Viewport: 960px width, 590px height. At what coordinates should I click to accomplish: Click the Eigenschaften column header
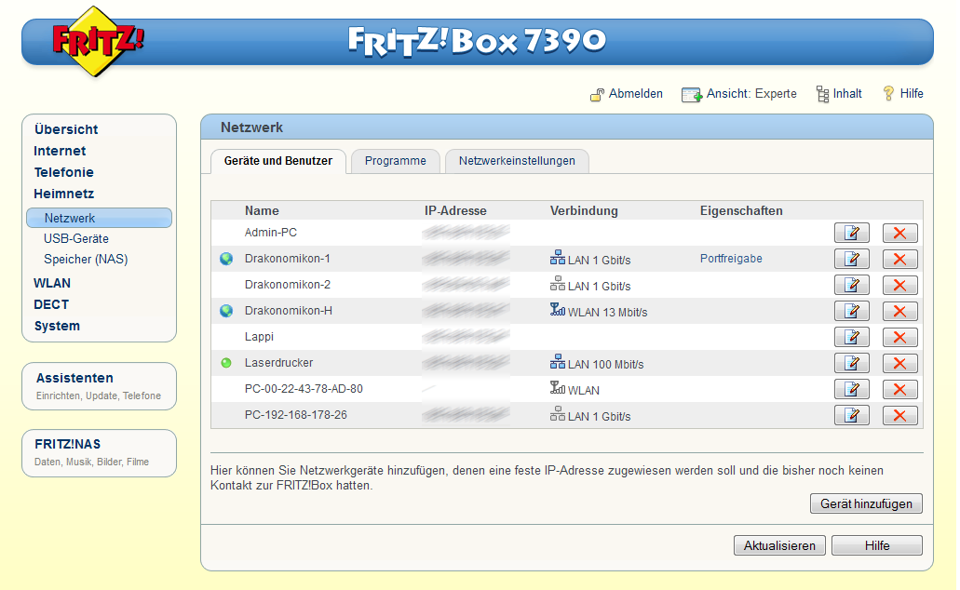[741, 210]
